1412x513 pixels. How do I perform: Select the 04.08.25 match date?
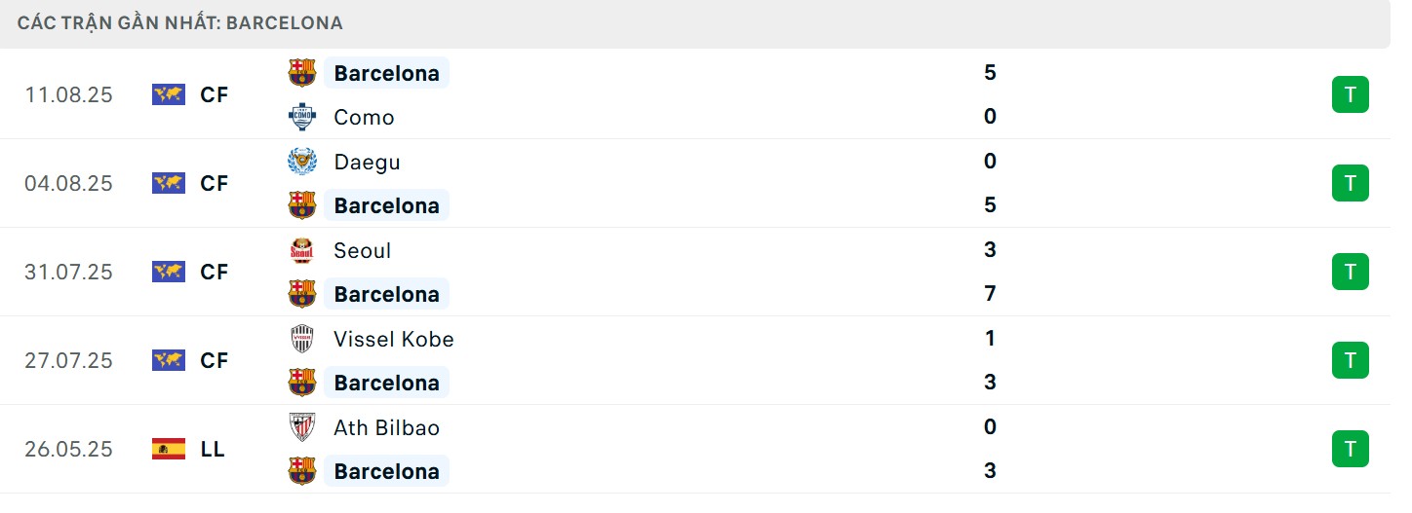pyautogui.click(x=68, y=183)
